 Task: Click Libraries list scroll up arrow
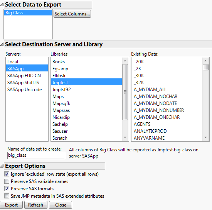[125, 61]
